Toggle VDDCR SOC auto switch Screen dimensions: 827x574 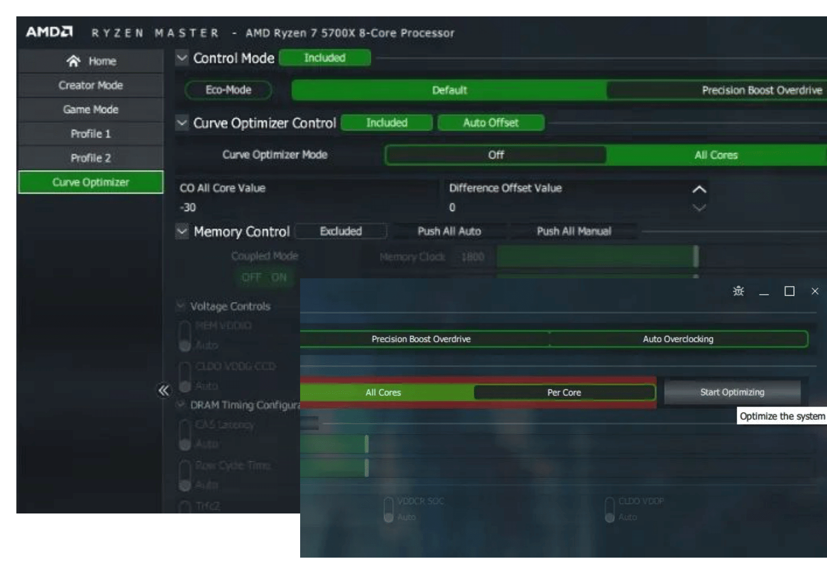(388, 510)
